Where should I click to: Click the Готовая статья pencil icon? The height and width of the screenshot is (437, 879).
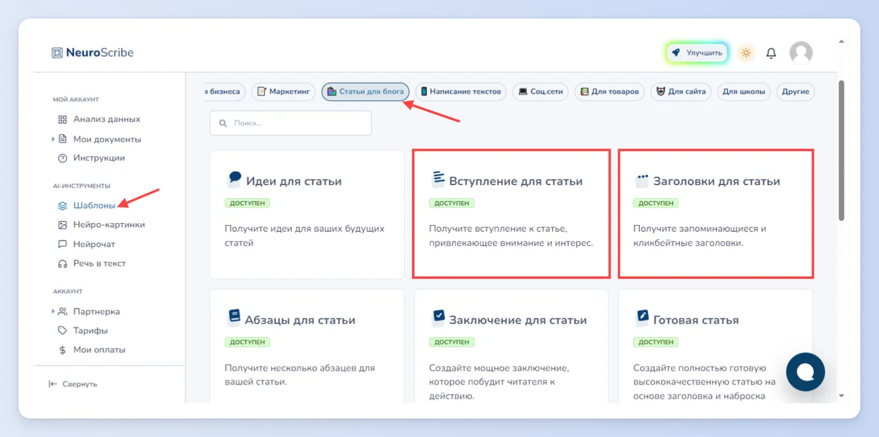click(642, 318)
